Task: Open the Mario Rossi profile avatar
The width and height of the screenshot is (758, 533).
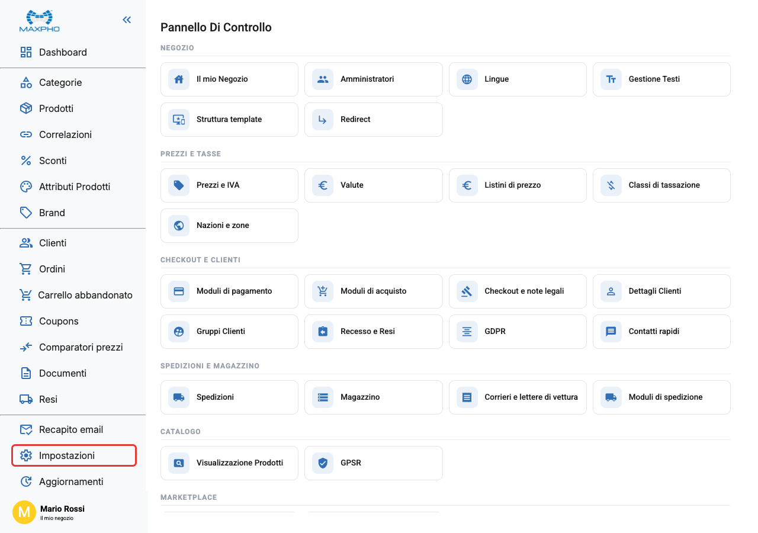Action: (24, 512)
